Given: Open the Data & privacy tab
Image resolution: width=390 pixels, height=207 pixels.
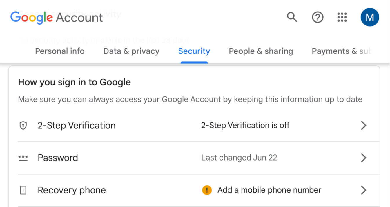Looking at the screenshot, I should point(131,51).
